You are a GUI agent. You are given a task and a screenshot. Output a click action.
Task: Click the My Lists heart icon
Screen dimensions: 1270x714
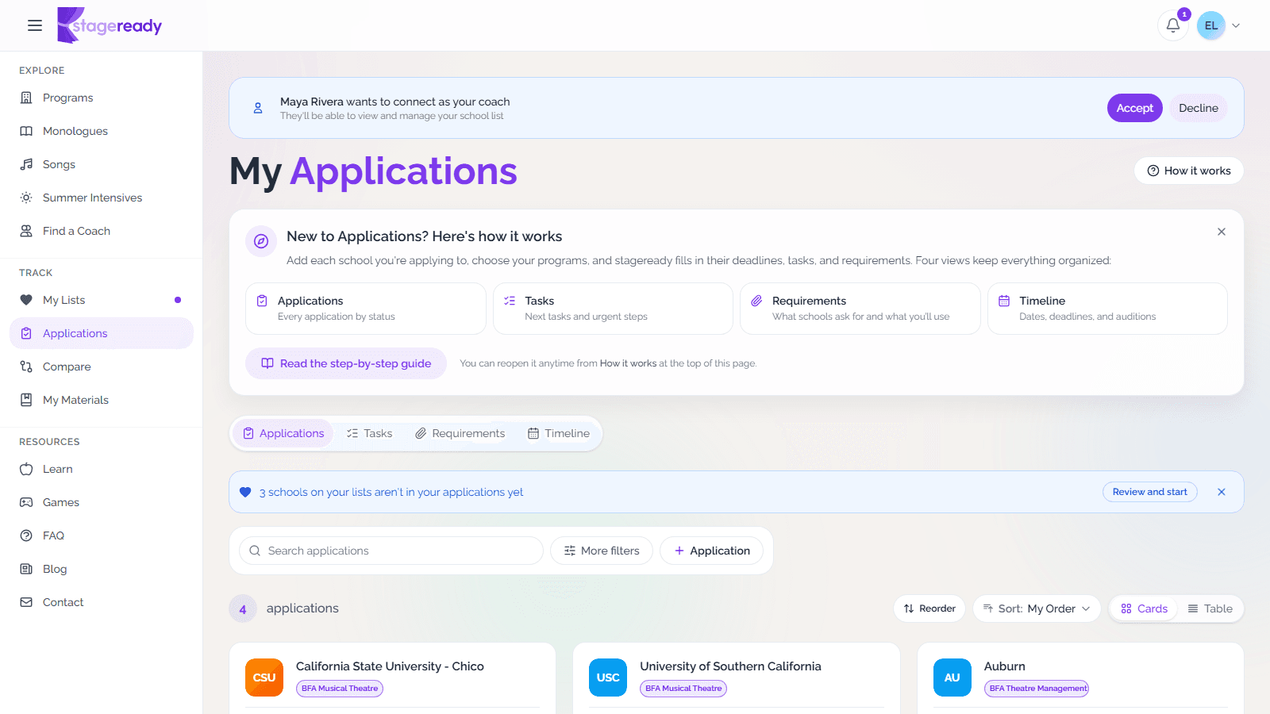click(x=26, y=300)
